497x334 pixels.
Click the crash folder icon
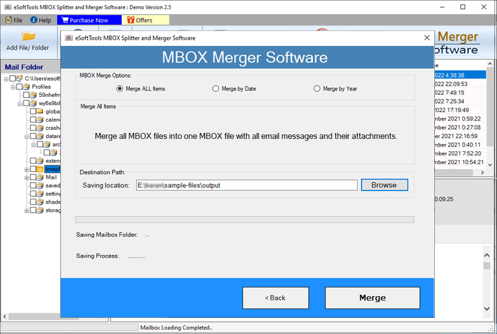[x=40, y=128]
